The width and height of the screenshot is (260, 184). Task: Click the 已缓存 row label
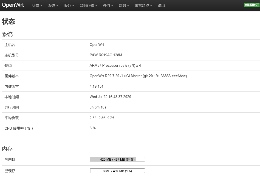10,171
